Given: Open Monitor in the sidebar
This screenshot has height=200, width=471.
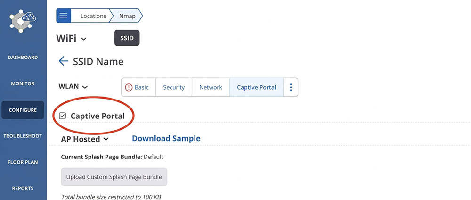Looking at the screenshot, I should point(23,83).
